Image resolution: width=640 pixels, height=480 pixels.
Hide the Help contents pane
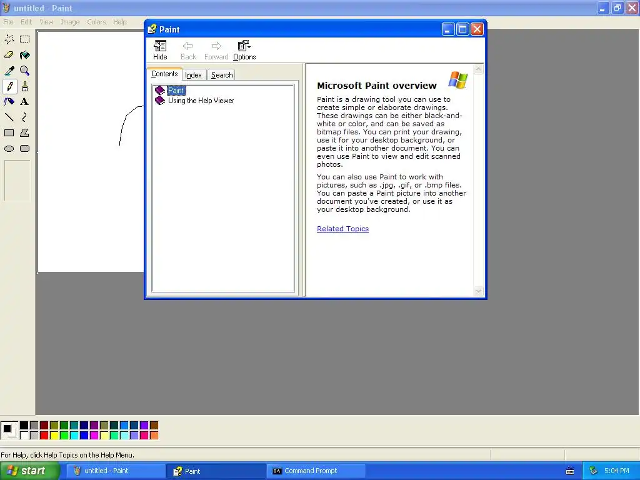point(160,50)
